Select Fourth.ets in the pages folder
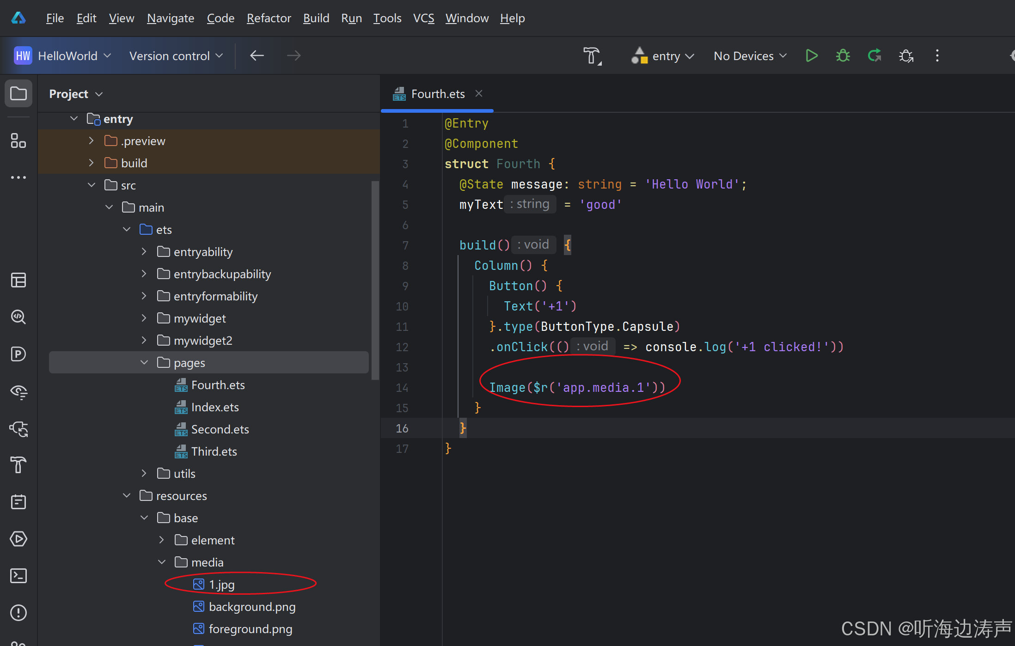The height and width of the screenshot is (646, 1015). (x=218, y=385)
